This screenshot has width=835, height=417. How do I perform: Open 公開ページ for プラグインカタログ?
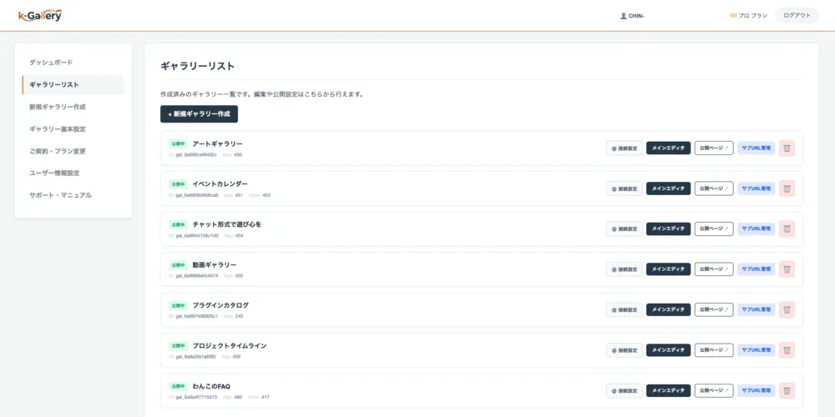[x=714, y=309]
